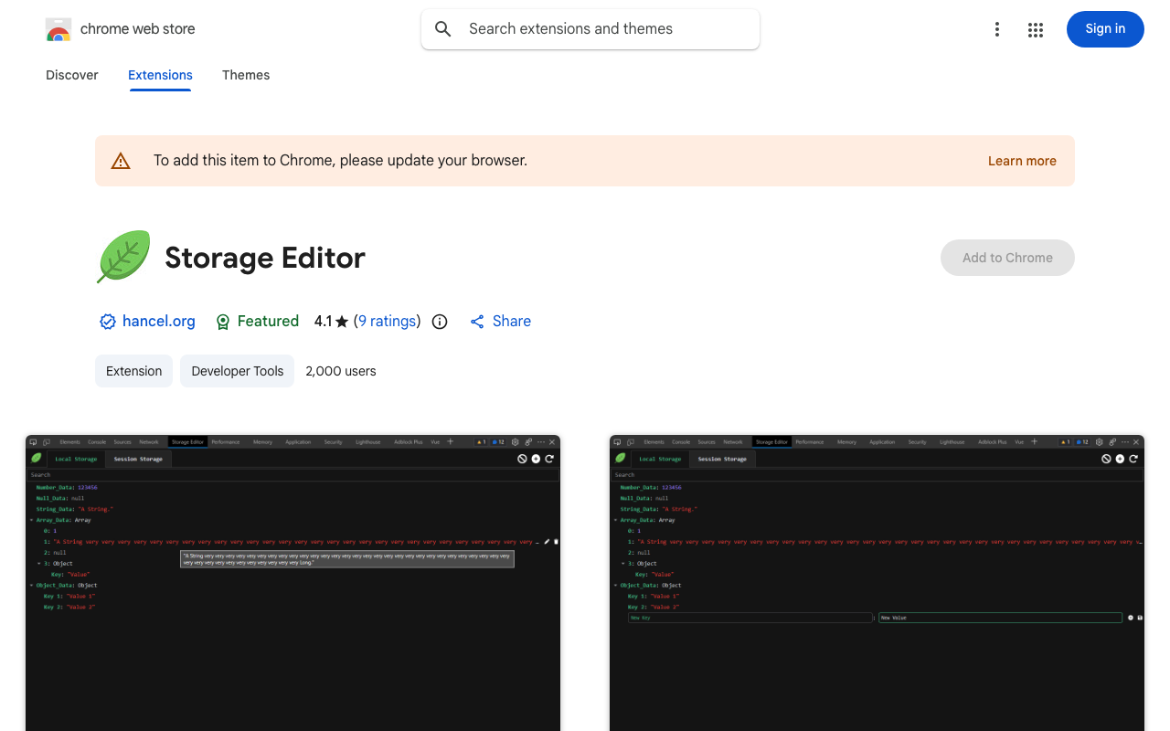This screenshot has height=731, width=1170.
Task: Click the rating star icon
Action: pyautogui.click(x=342, y=322)
